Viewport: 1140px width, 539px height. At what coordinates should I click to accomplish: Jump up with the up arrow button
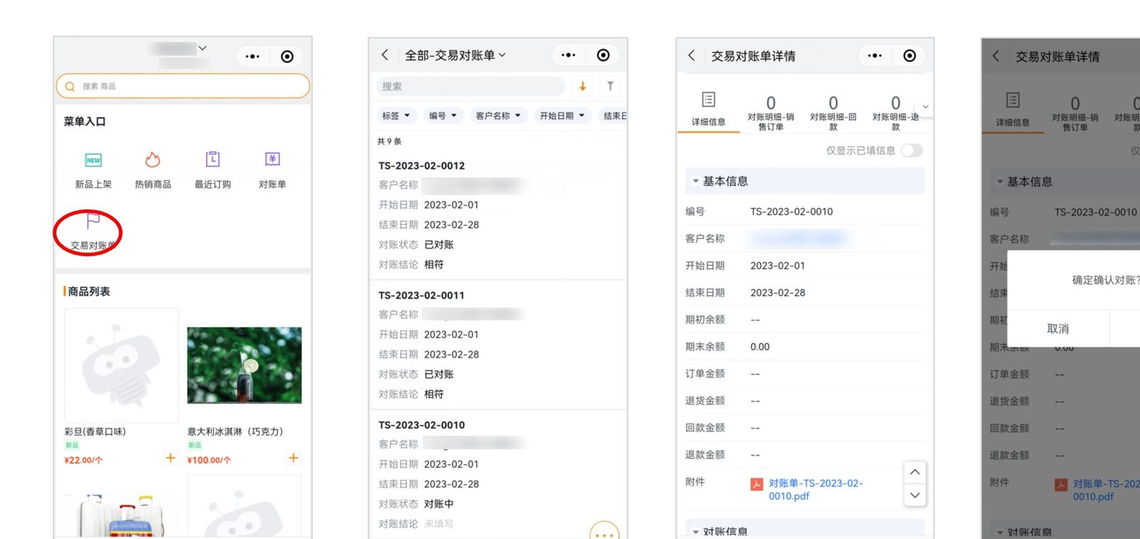[x=915, y=472]
